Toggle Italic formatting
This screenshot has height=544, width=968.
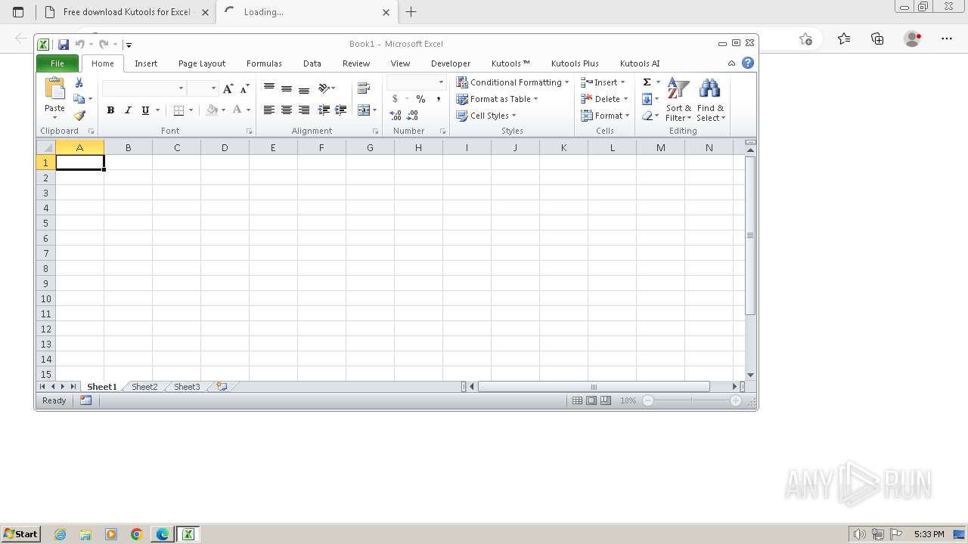(128, 110)
